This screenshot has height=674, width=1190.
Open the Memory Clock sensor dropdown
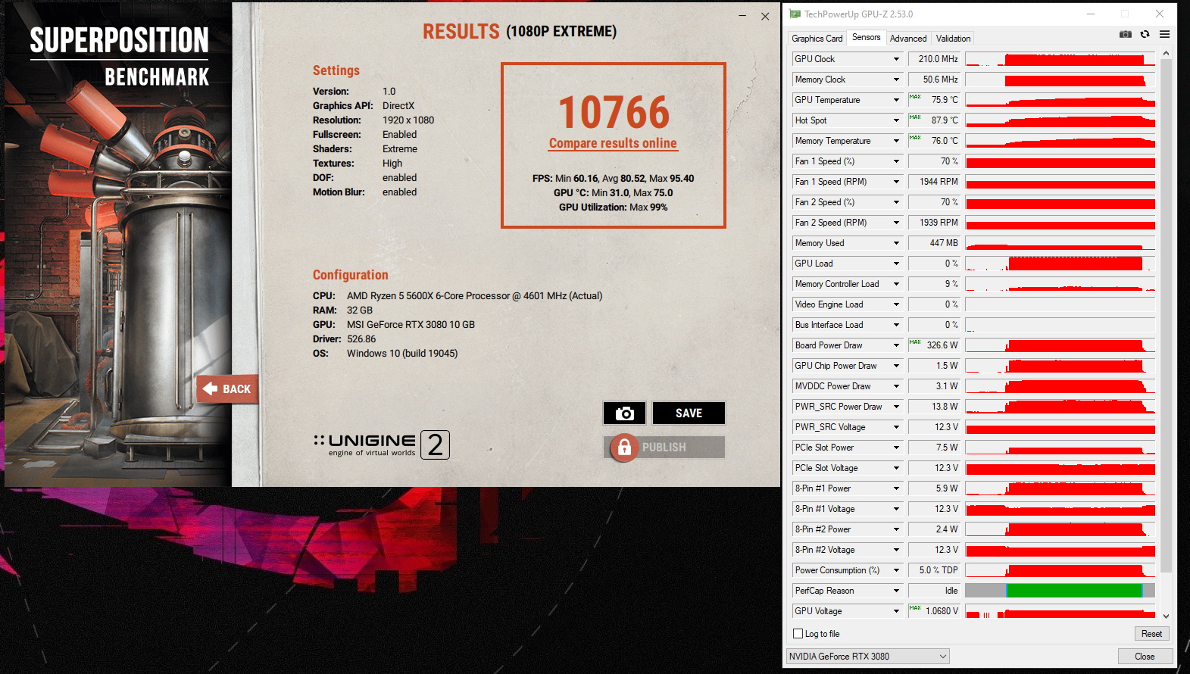pyautogui.click(x=896, y=80)
